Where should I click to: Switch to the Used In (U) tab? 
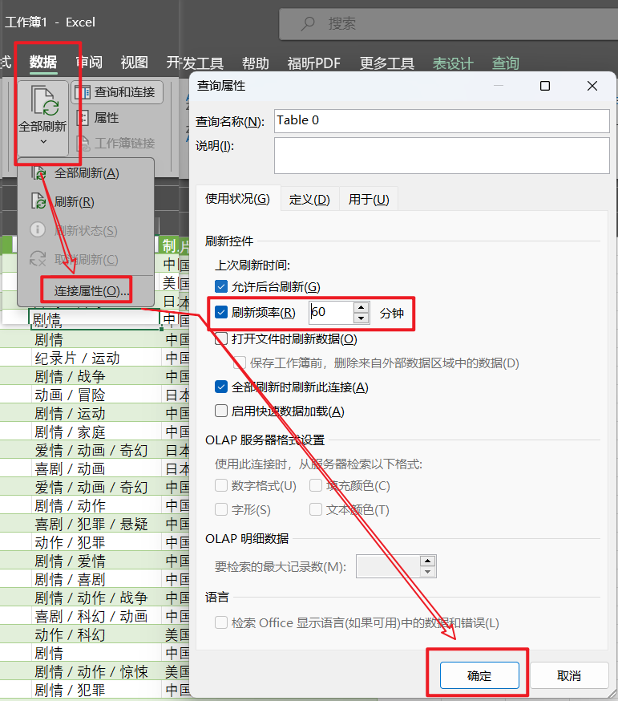point(368,200)
